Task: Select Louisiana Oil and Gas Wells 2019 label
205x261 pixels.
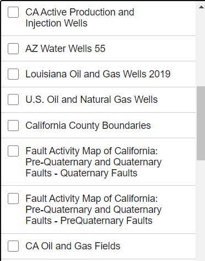Action: tap(98, 74)
